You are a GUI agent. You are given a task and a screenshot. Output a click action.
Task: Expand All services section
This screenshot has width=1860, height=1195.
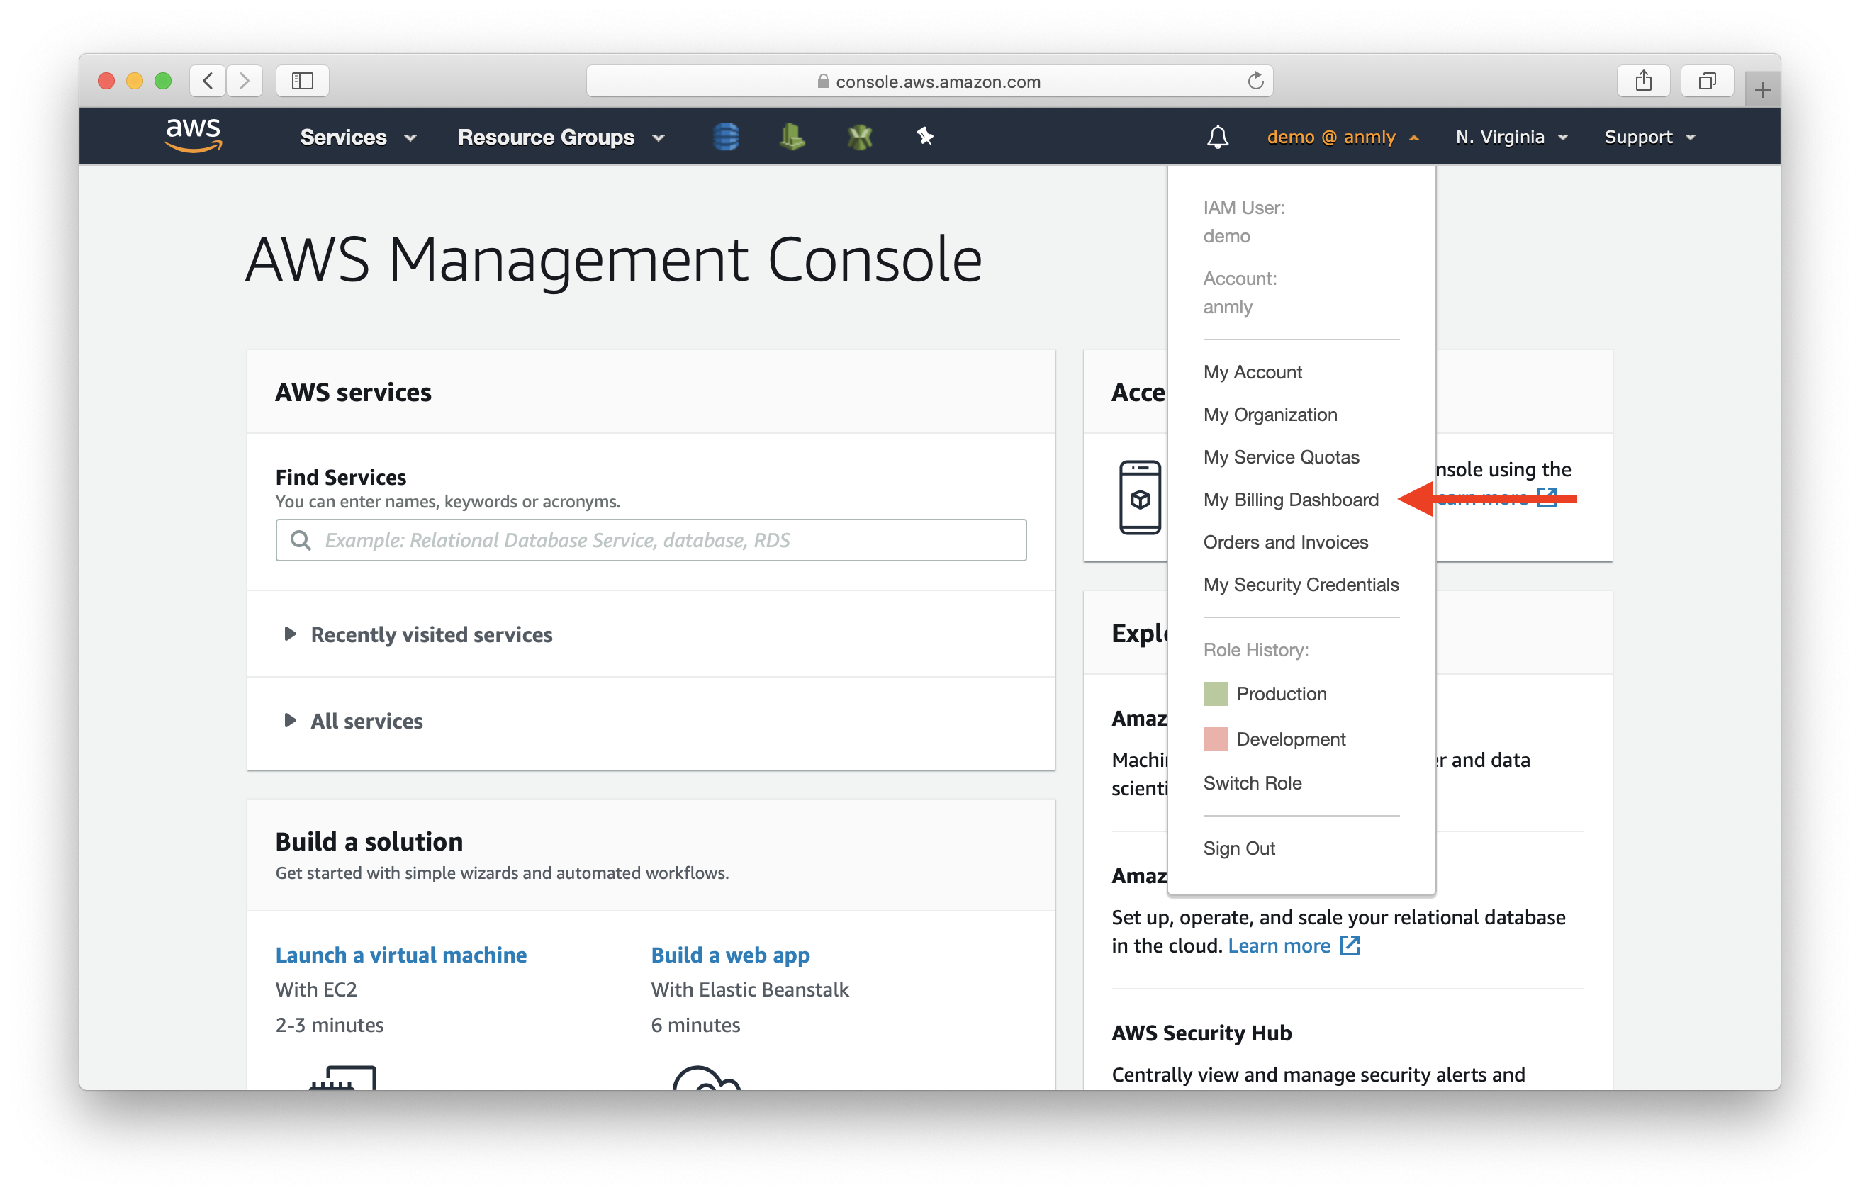click(x=353, y=721)
